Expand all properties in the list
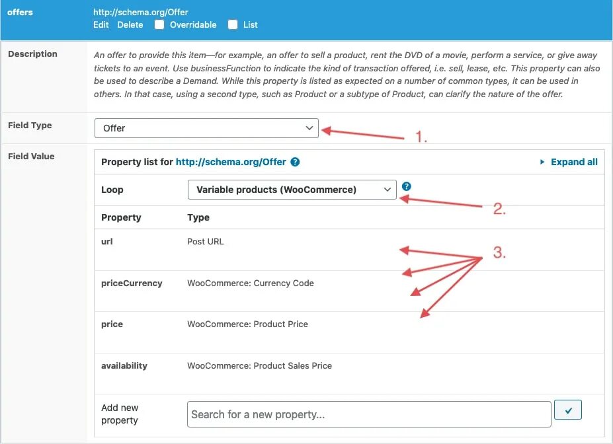Image resolution: width=613 pixels, height=444 pixels. point(573,162)
